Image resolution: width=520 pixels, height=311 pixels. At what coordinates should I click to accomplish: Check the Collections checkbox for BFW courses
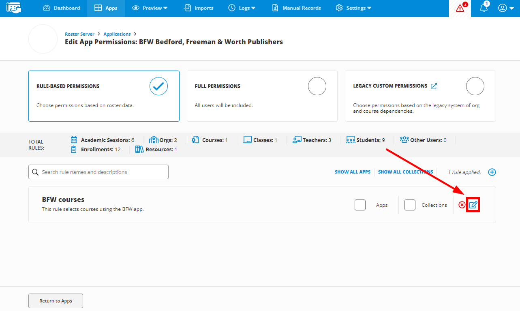[x=410, y=205]
